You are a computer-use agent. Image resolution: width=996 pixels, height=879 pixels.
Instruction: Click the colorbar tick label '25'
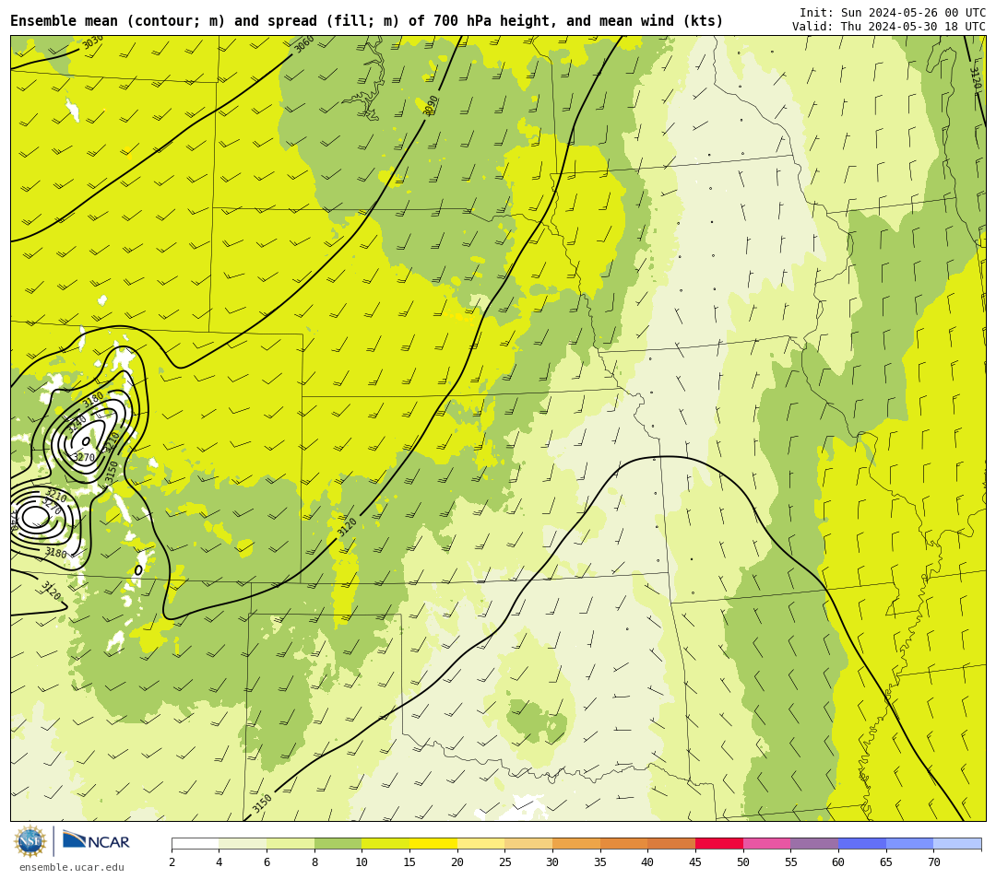click(505, 861)
